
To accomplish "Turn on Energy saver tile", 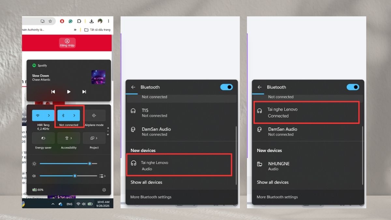I will click(x=43, y=138).
